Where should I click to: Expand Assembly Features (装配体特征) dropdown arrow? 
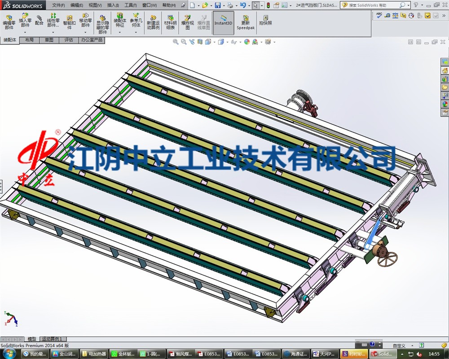coord(120,32)
